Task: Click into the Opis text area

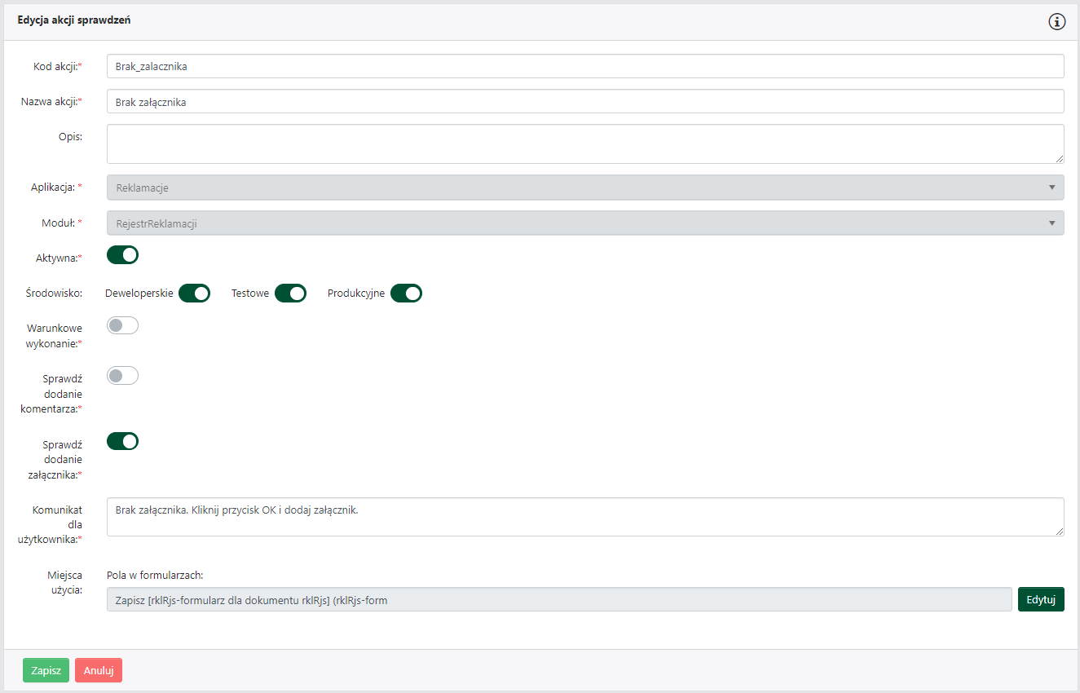Action: [x=584, y=143]
